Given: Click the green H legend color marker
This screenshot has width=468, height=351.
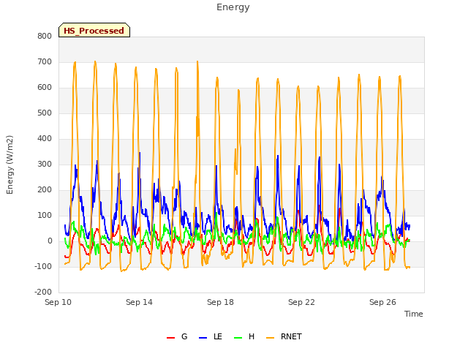Looking at the screenshot, I should tap(238, 338).
